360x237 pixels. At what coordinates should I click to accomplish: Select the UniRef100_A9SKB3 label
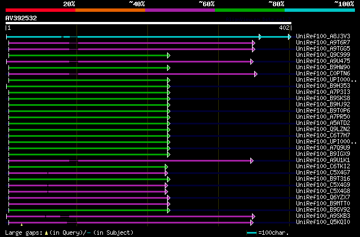pyautogui.click(x=323, y=216)
